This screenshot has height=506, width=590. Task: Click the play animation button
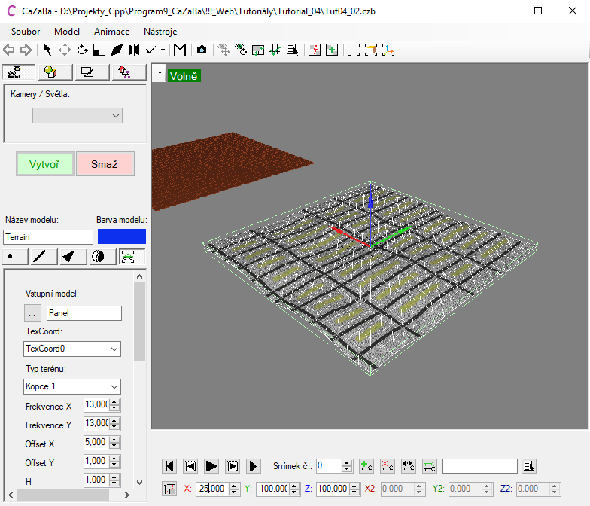(x=211, y=466)
